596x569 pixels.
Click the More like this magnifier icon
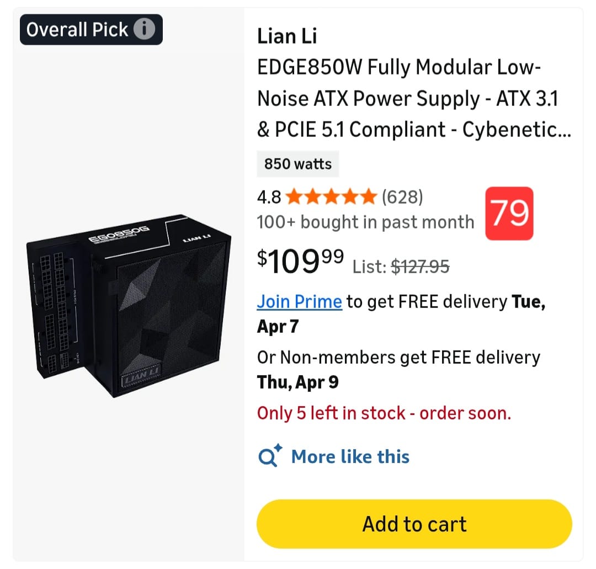(270, 456)
